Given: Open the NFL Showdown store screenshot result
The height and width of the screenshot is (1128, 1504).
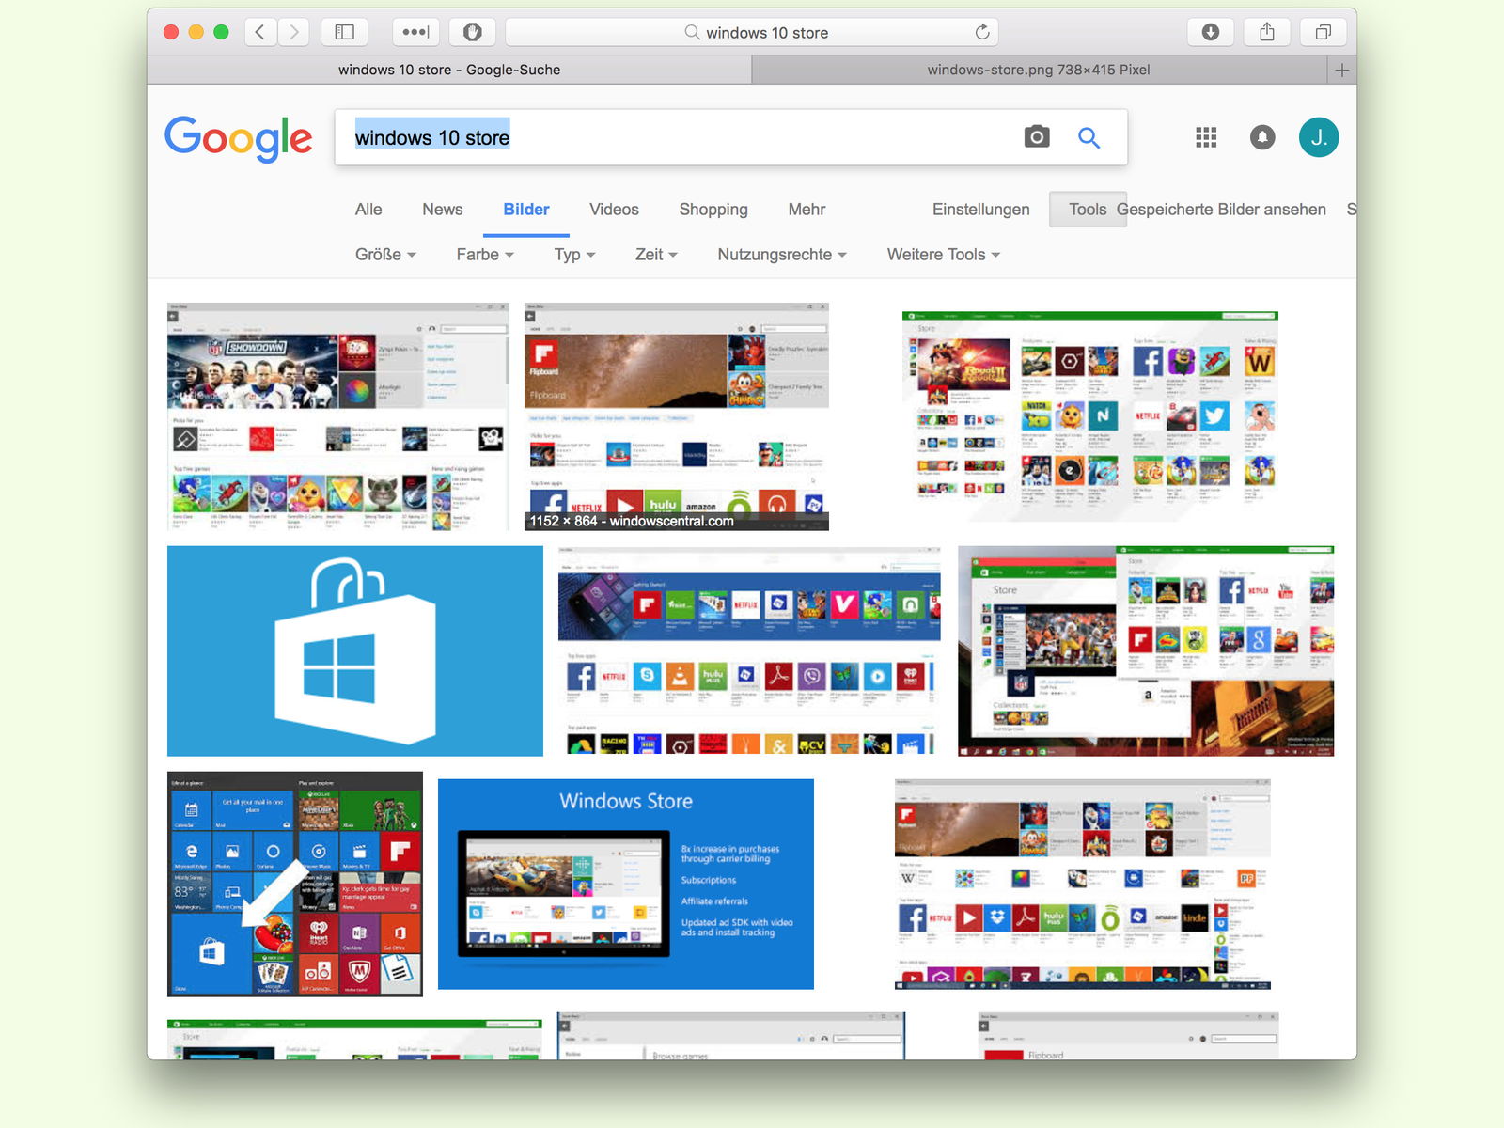Looking at the screenshot, I should [x=338, y=416].
